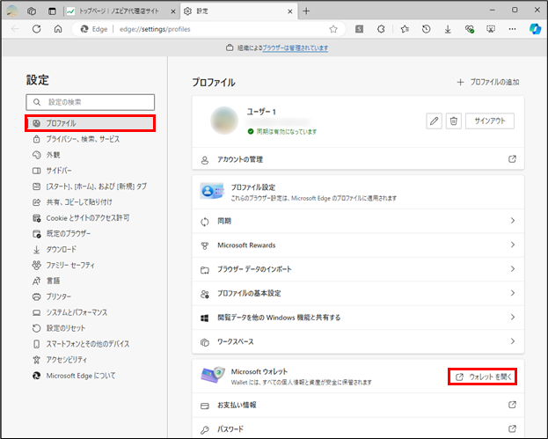Add this page to favorites star
This screenshot has height=439, width=548.
[x=333, y=29]
